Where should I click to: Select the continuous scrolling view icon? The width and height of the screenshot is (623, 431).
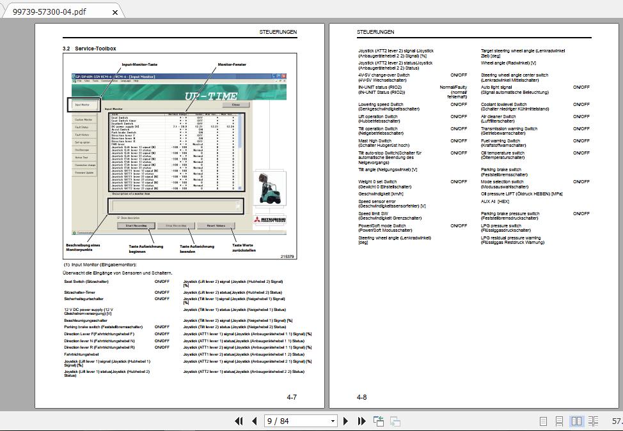560,421
